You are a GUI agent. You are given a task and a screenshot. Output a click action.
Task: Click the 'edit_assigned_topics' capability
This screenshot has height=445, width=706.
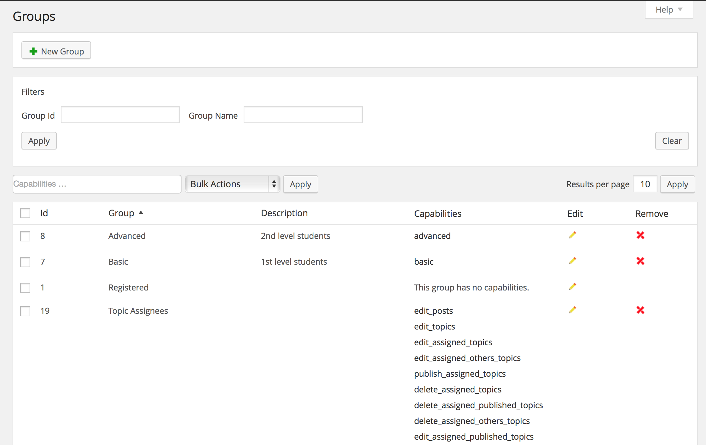tap(453, 342)
